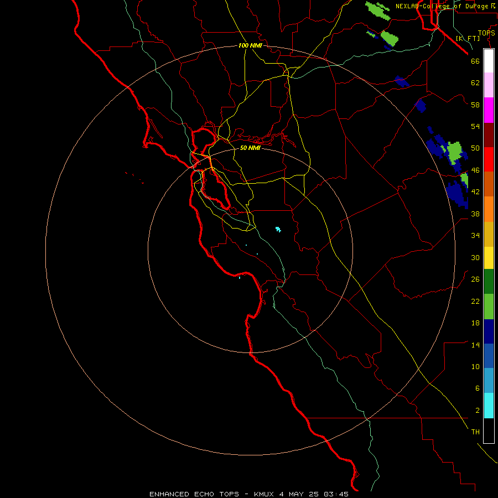Select the 'NEXLAB-College of DuPage' credit text

tap(442, 6)
